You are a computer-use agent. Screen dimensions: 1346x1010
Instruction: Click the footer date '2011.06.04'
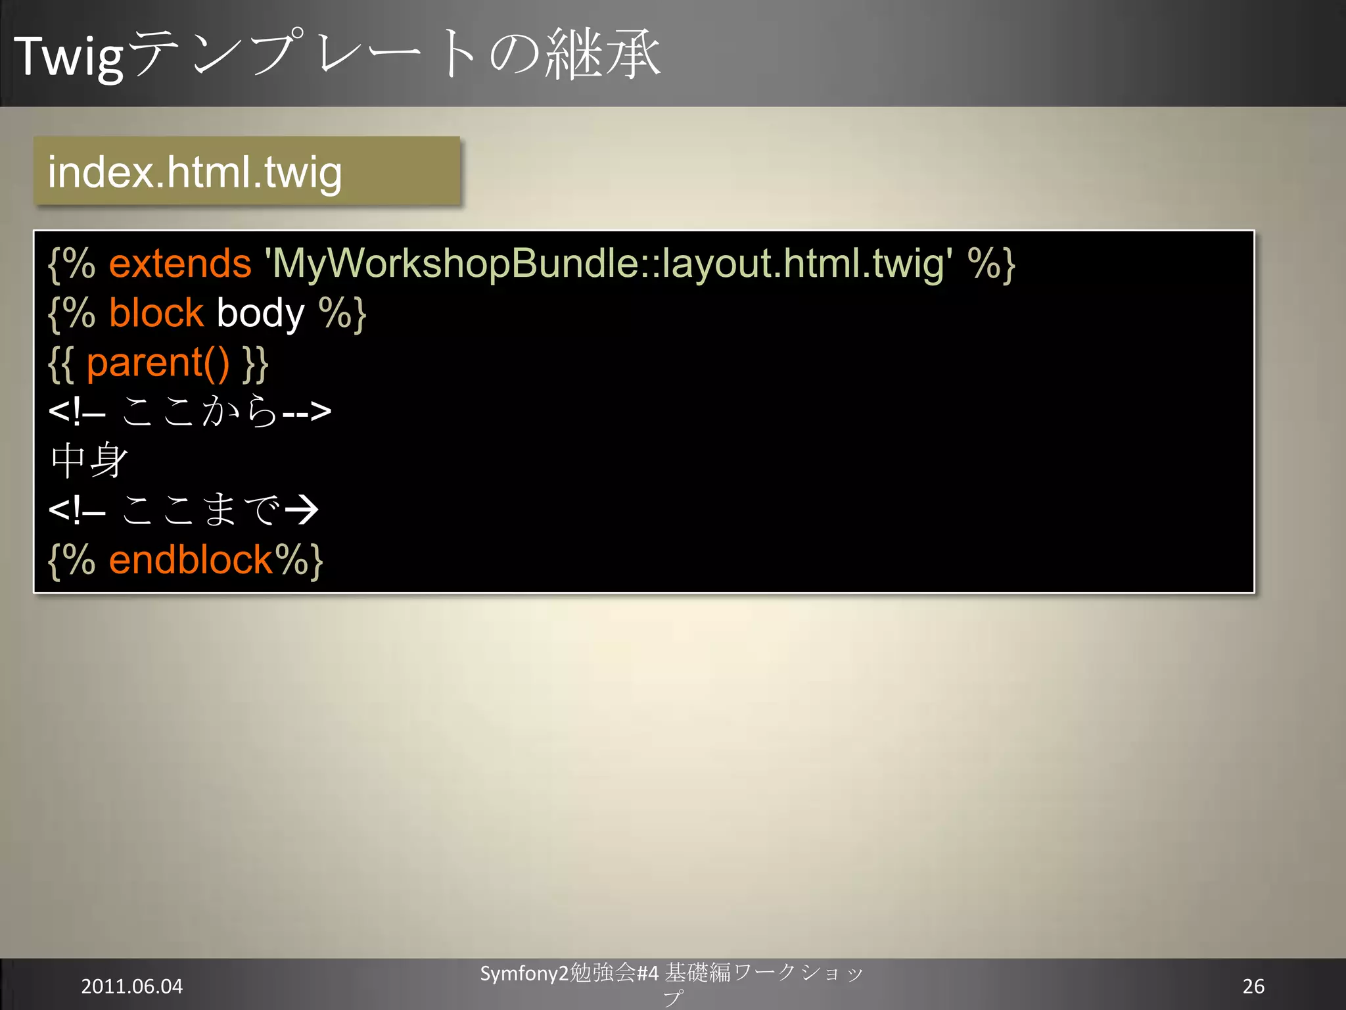point(131,986)
